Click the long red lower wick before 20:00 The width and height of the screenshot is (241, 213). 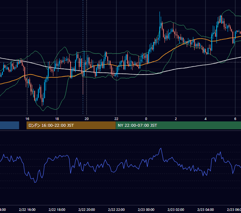[x=83, y=86]
